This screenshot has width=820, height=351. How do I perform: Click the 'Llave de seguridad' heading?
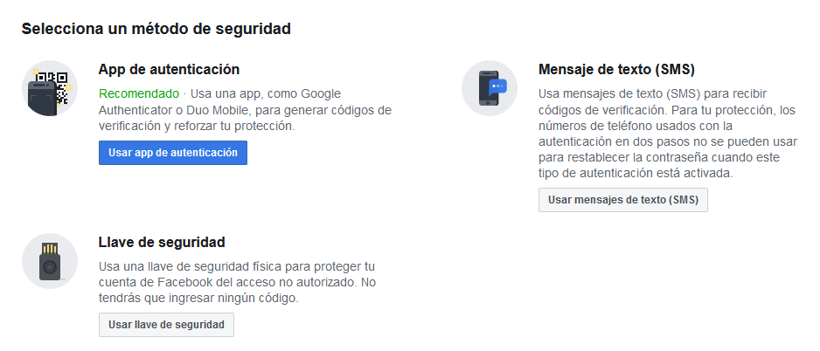tap(162, 242)
